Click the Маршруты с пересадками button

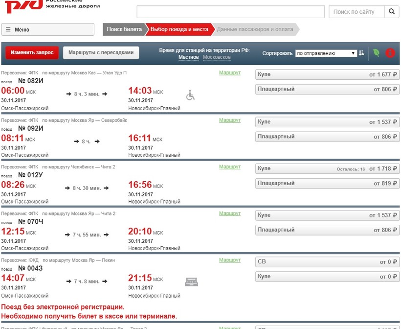pyautogui.click(x=101, y=52)
